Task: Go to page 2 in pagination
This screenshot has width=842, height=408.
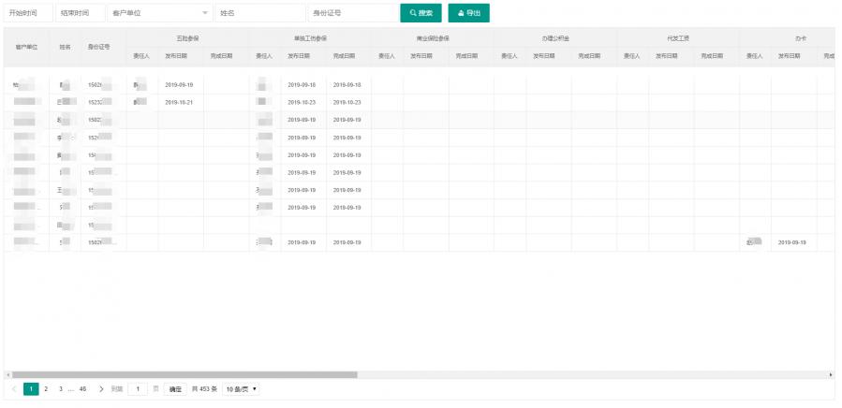Action: [46, 388]
